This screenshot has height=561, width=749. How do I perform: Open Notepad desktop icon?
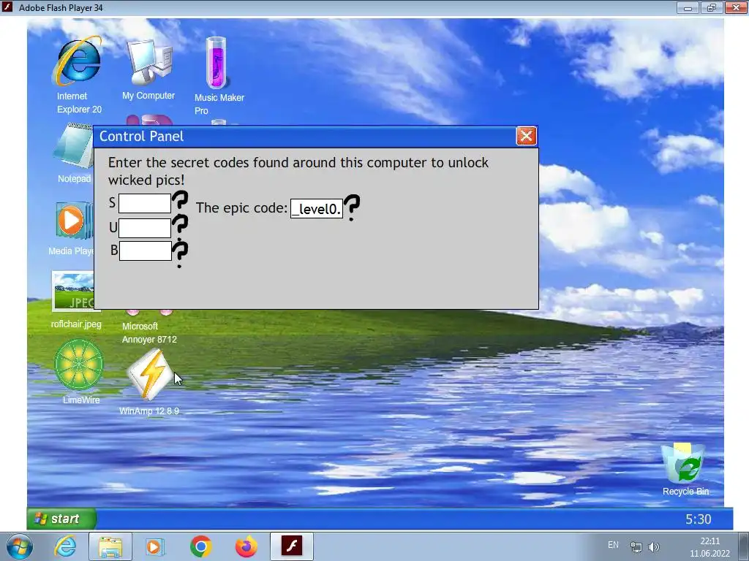[x=73, y=146]
